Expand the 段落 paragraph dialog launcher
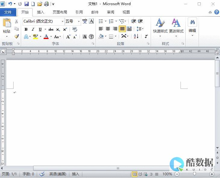 148,44
